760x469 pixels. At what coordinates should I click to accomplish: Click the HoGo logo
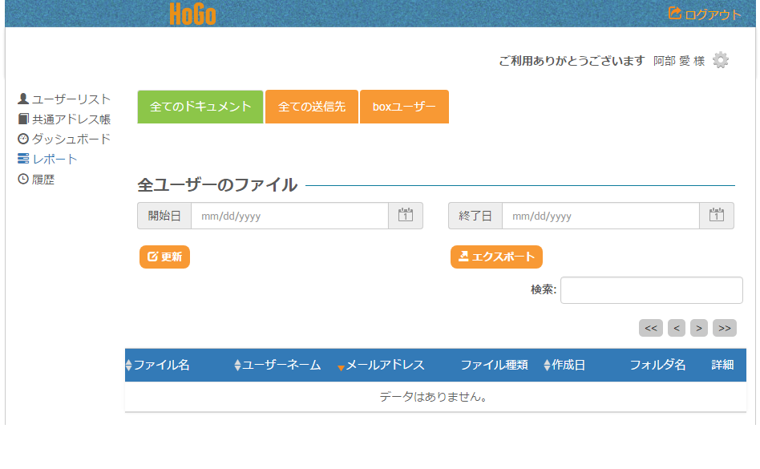[192, 14]
